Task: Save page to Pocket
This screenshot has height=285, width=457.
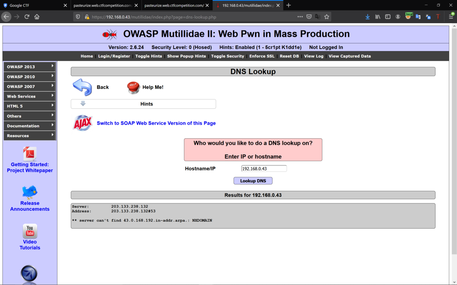Action: tap(309, 17)
